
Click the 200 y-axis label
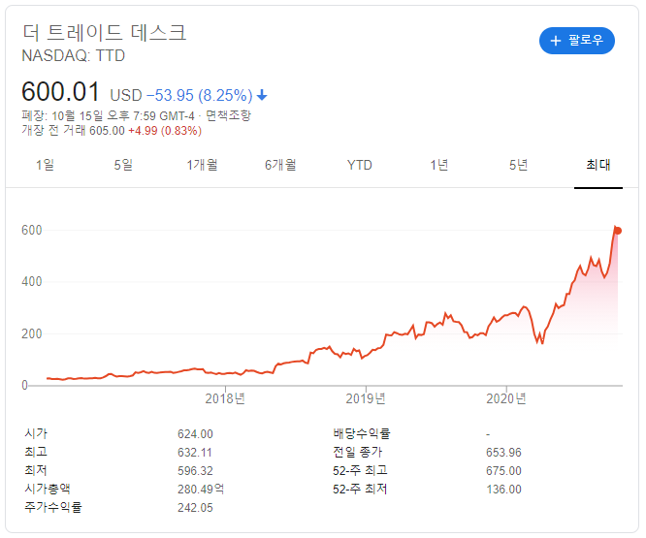pos(32,333)
